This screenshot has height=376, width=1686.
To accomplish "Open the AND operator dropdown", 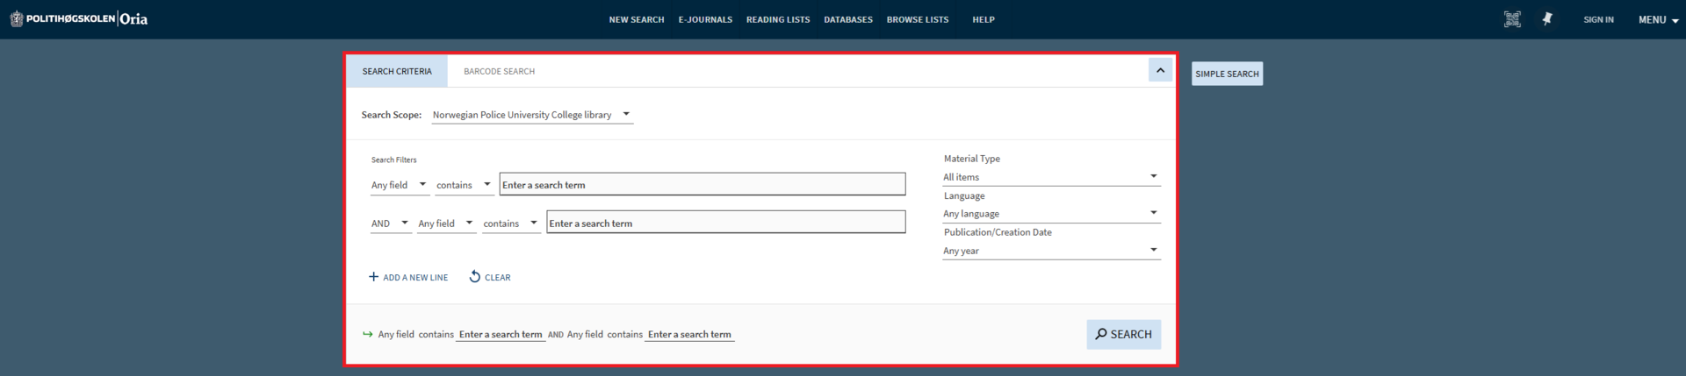I will click(391, 223).
